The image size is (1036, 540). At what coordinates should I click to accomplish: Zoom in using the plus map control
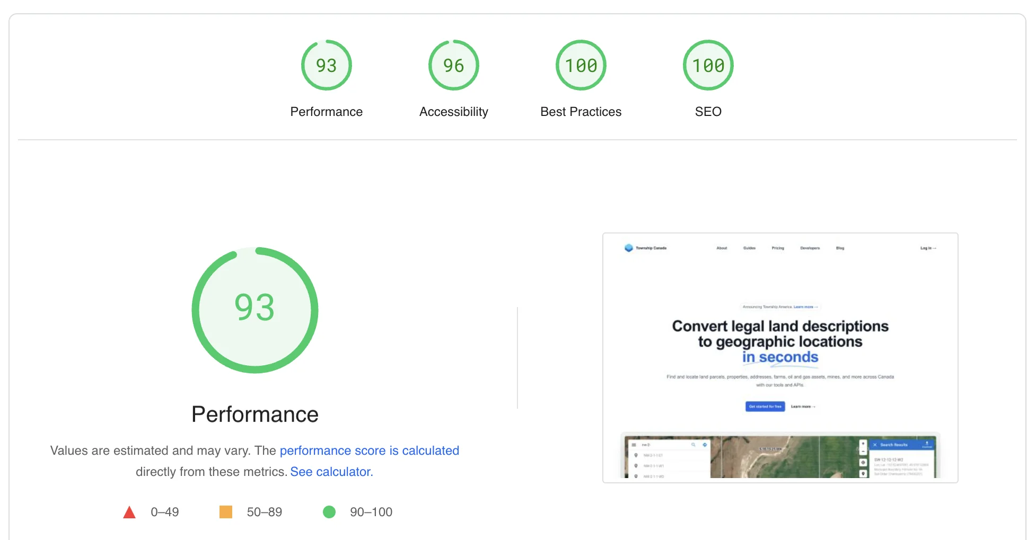point(863,443)
